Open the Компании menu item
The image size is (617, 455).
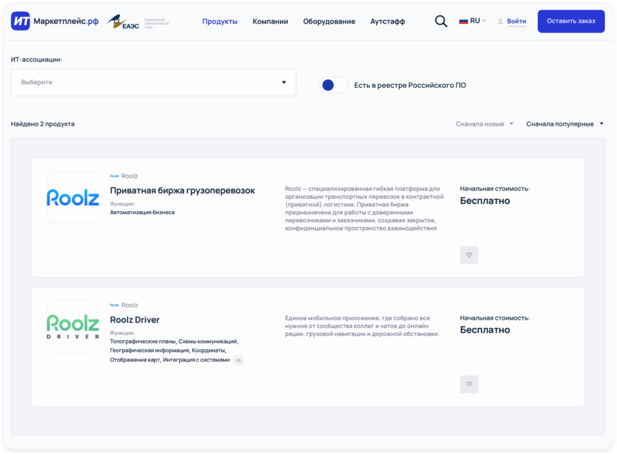pyautogui.click(x=270, y=22)
